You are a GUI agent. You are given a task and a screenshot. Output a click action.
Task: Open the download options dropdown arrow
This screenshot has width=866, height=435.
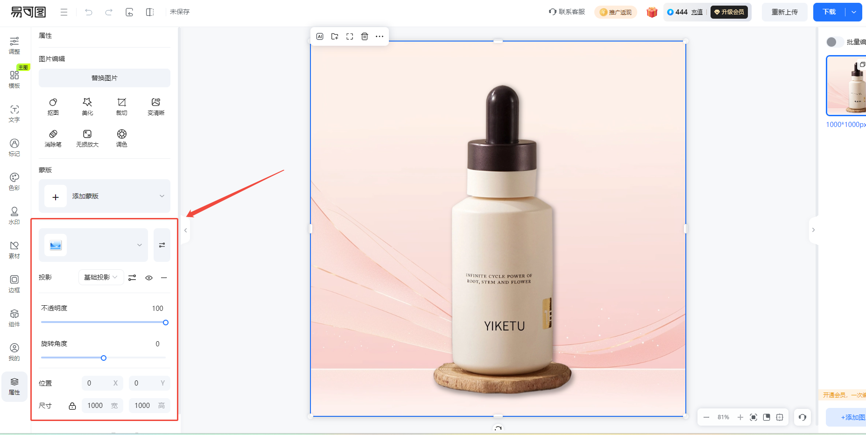click(x=854, y=12)
